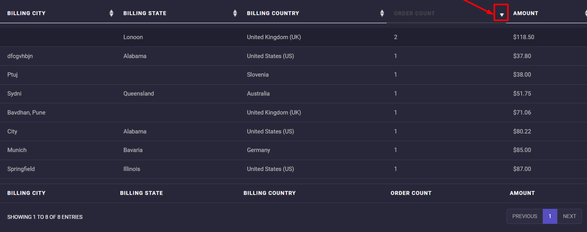Click the Bavdhan, Pune city cell

(26, 113)
